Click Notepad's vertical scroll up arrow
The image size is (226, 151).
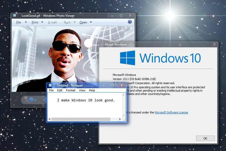point(123,95)
